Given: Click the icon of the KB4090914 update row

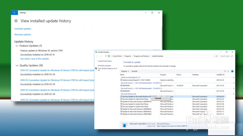Looking at the screenshot, I should [121, 102].
